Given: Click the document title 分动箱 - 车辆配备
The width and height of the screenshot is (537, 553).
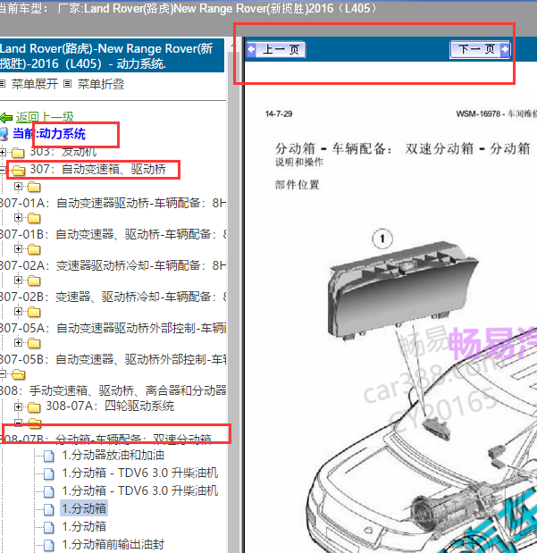Looking at the screenshot, I should (402, 148).
